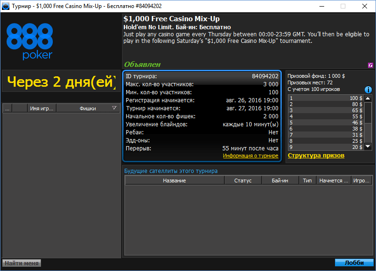This screenshot has width=376, height=271.
Task: Click the '...' first column header in players list
Action: 8,108
